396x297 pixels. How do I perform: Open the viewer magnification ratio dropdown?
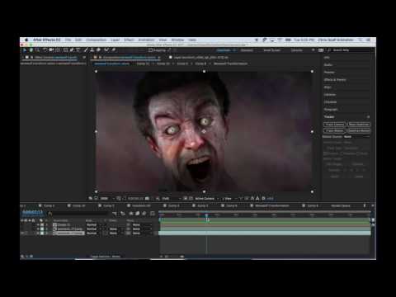pos(107,199)
